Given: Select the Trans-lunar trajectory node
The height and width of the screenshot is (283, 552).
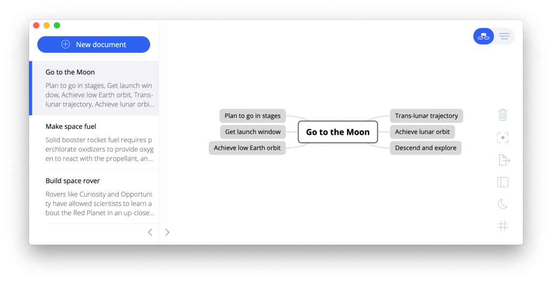Looking at the screenshot, I should (x=426, y=116).
